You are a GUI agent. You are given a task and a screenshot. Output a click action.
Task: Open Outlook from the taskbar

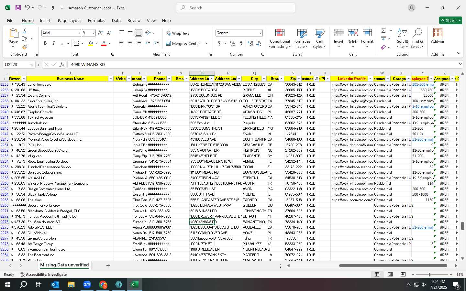55,285
